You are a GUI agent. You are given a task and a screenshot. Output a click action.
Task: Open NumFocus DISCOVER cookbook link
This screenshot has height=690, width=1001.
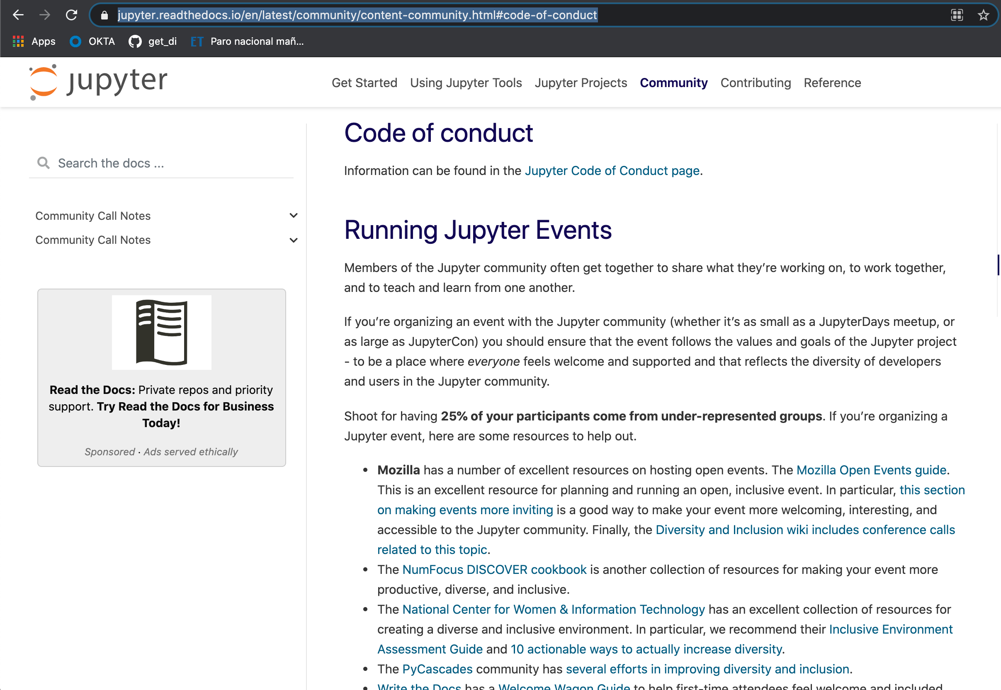494,569
